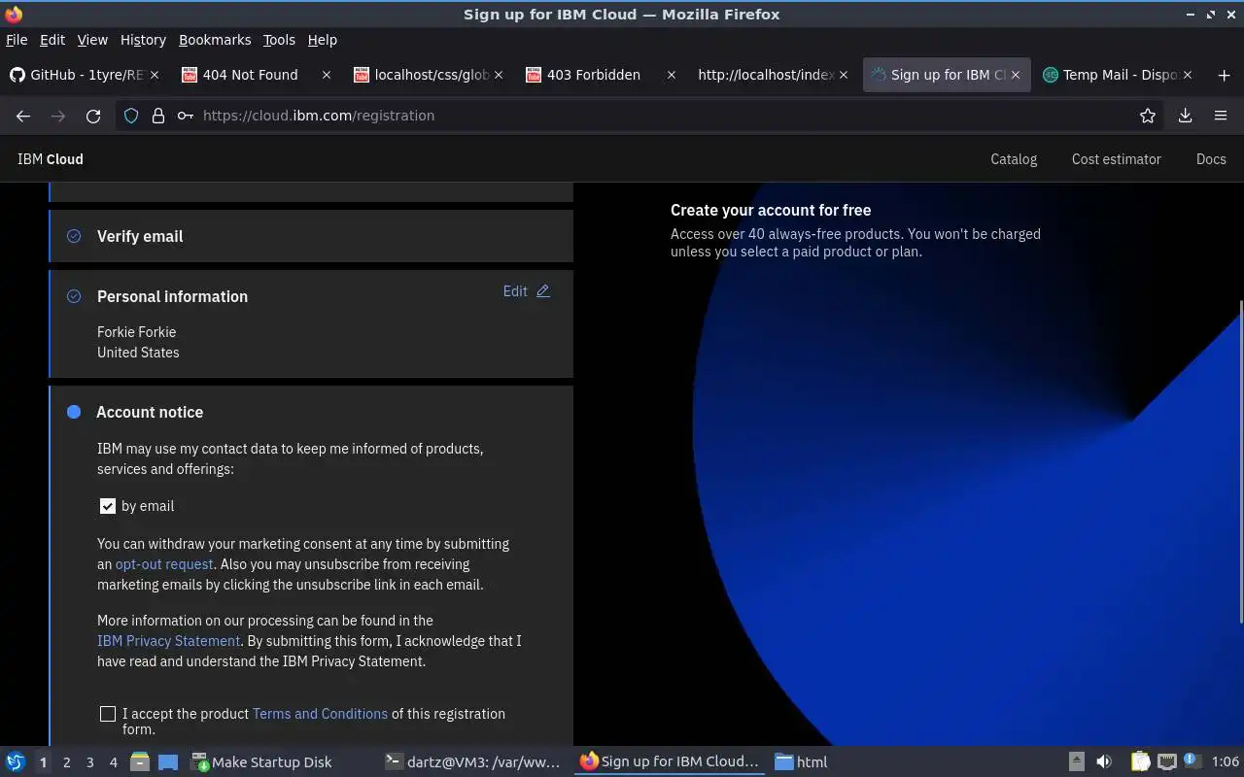Switch to workspace 4
The height and width of the screenshot is (777, 1244).
[113, 762]
